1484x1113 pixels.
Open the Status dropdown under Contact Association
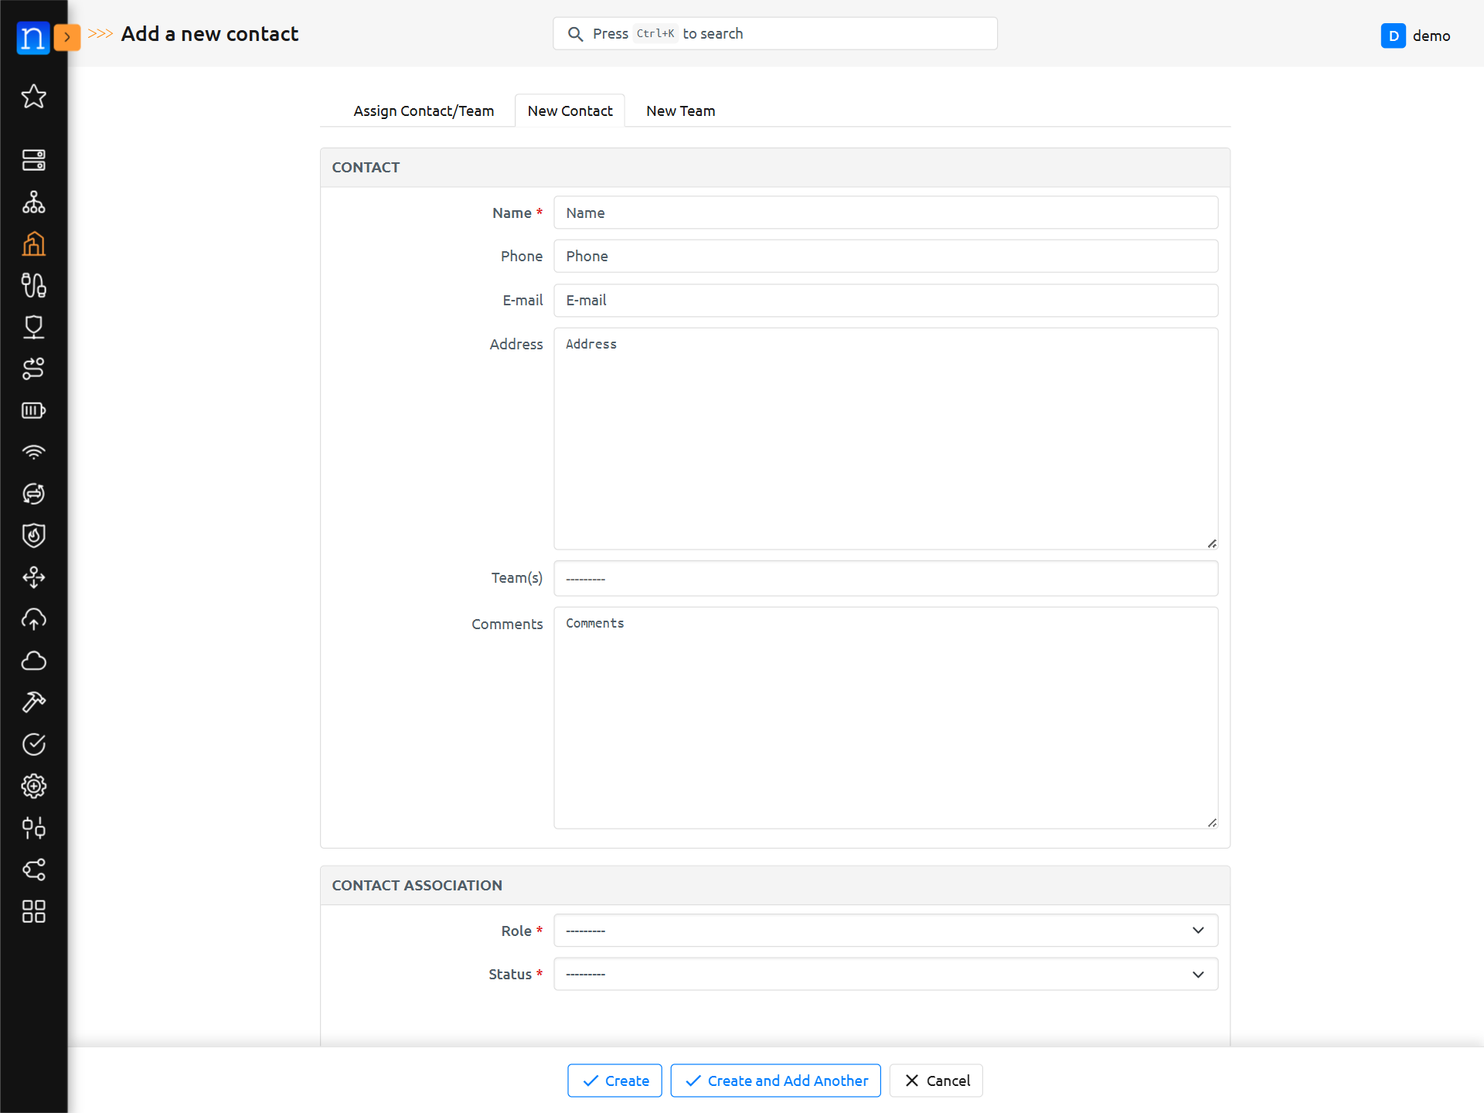pyautogui.click(x=885, y=974)
